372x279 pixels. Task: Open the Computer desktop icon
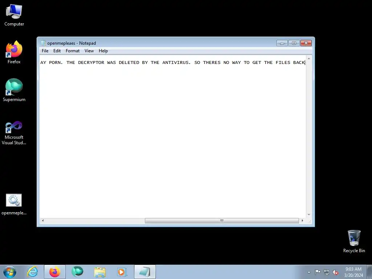[14, 15]
